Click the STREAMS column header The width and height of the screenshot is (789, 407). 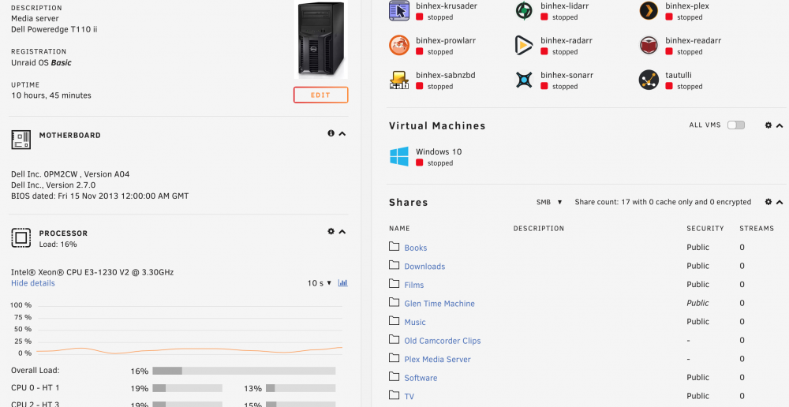[x=757, y=229]
